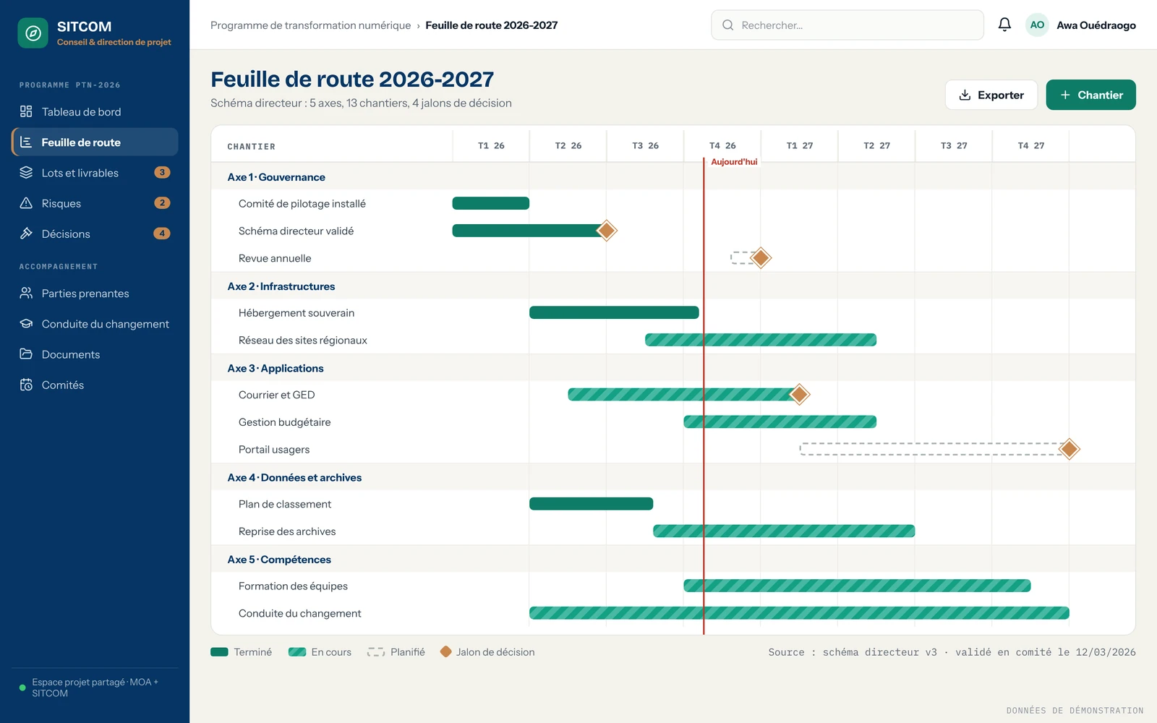The image size is (1157, 723).
Task: Click the Reprise des archives bar
Action: point(784,531)
